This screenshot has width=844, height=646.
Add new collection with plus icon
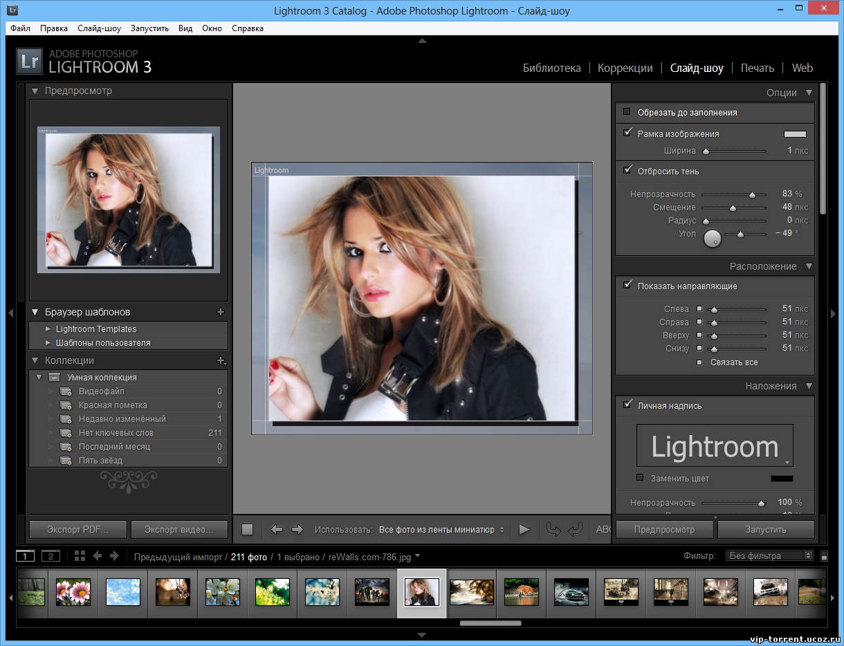pyautogui.click(x=221, y=360)
